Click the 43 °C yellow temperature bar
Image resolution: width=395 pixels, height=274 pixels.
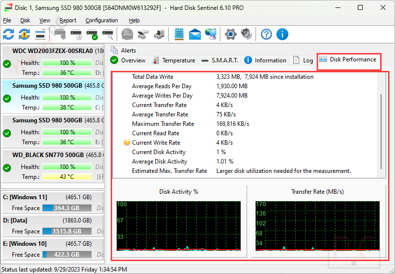click(x=67, y=176)
